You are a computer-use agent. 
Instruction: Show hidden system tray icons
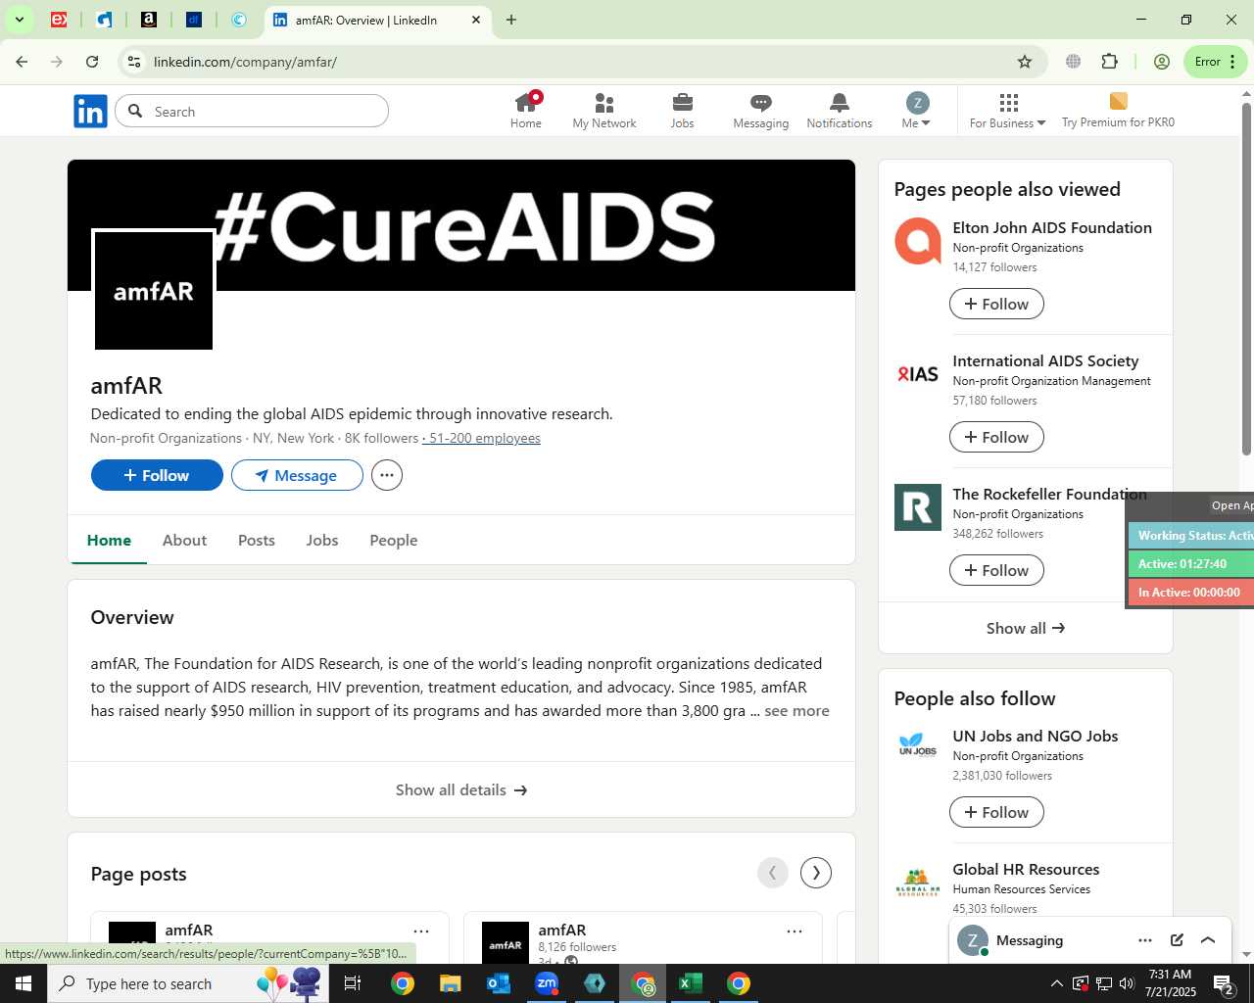(x=1056, y=983)
